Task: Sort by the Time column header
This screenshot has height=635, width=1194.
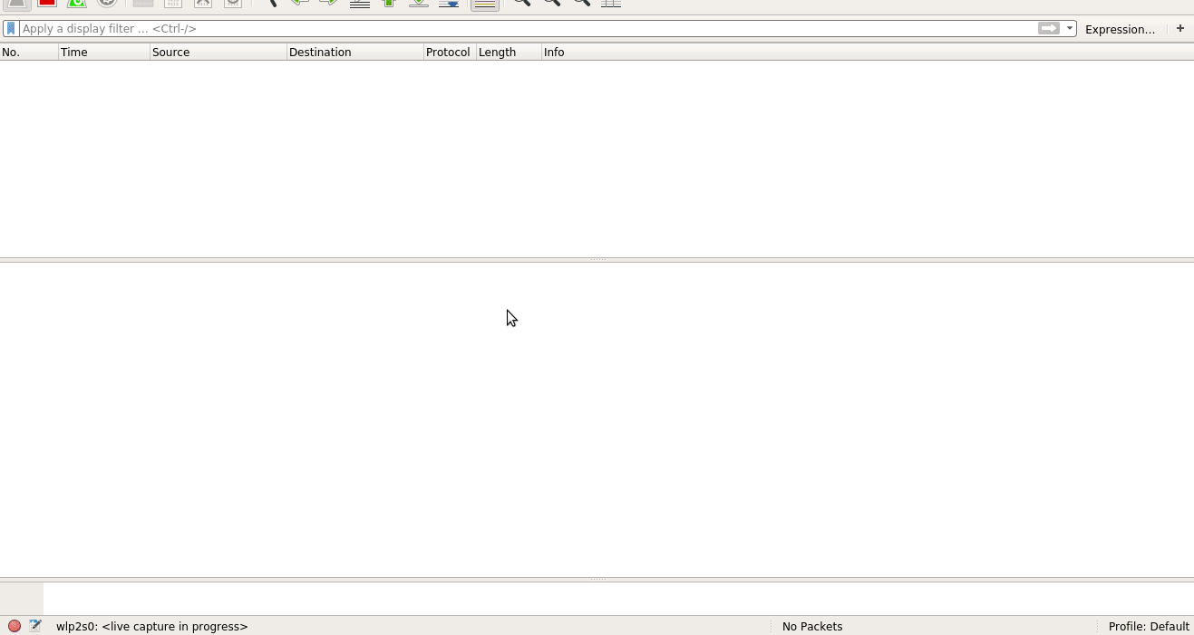Action: point(104,53)
